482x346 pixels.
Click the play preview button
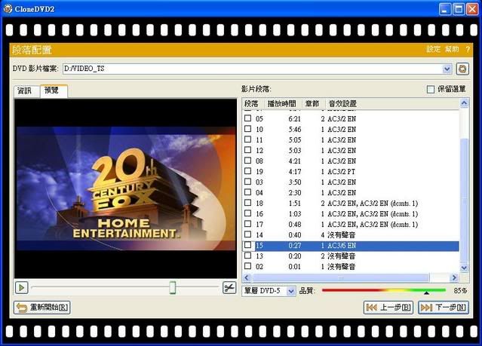pyautogui.click(x=22, y=288)
